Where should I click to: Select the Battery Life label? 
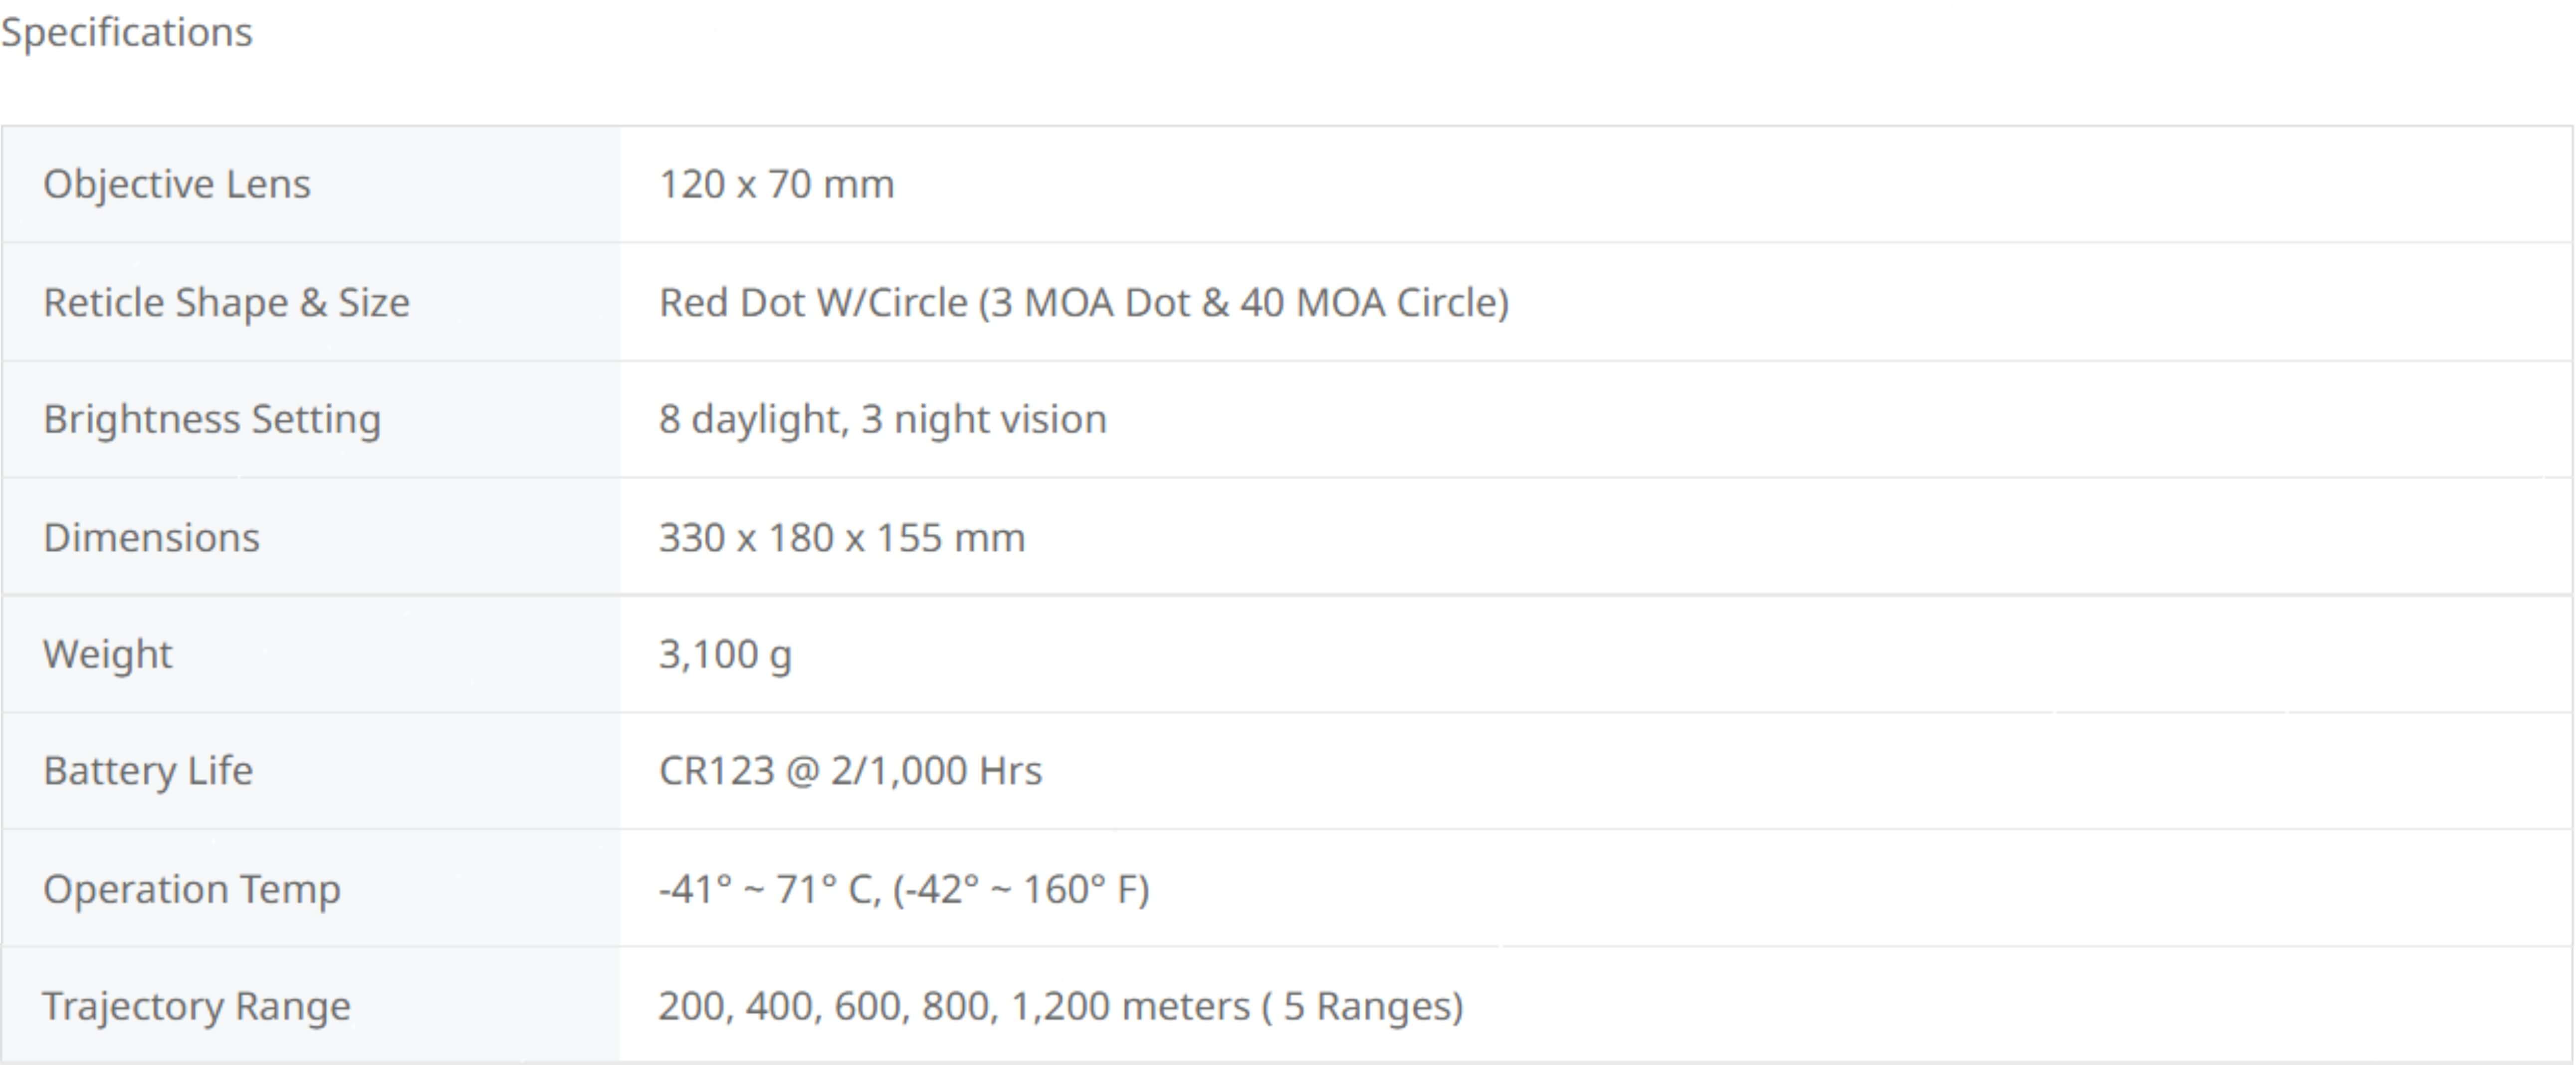coord(148,771)
